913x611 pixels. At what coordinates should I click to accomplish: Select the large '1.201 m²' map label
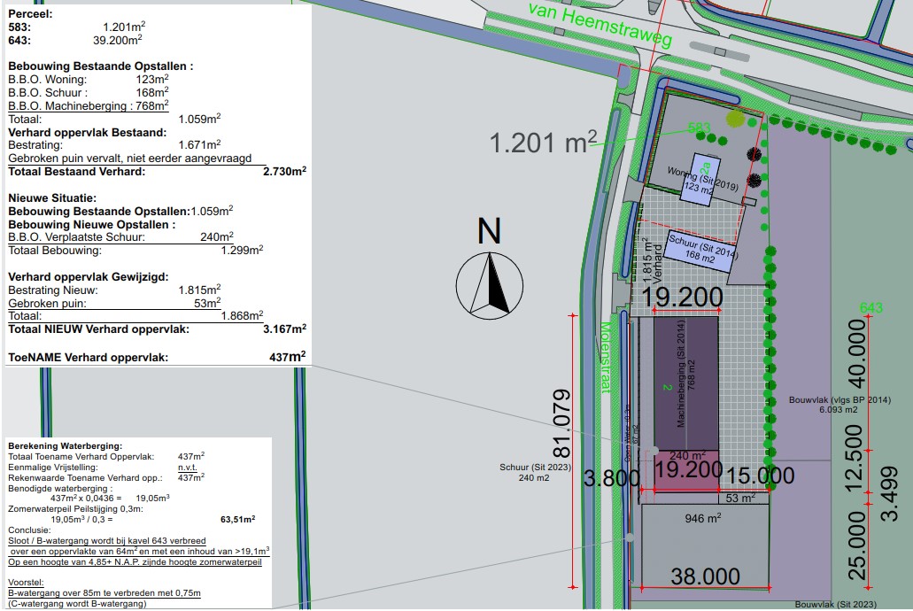(x=543, y=143)
